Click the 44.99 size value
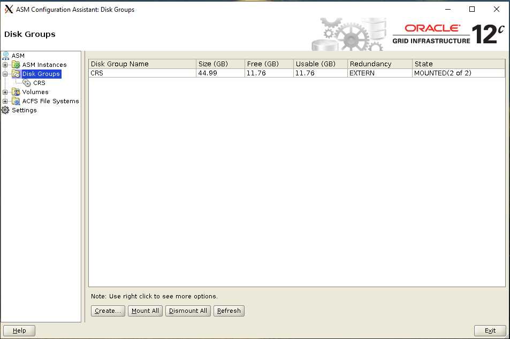The height and width of the screenshot is (339, 510). 220,73
